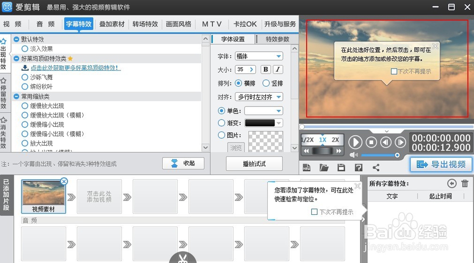
Task: Collapse the 默认特效 category
Action: point(16,39)
